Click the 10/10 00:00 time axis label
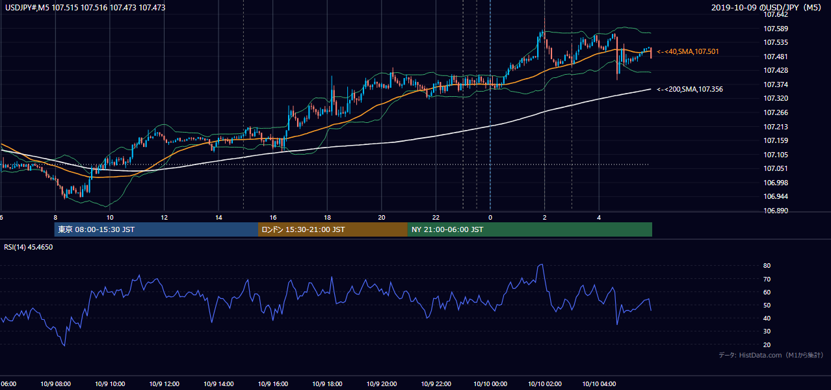The width and height of the screenshot is (831, 390). tap(490, 384)
